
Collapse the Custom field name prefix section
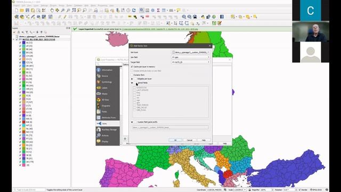[x=132, y=122]
